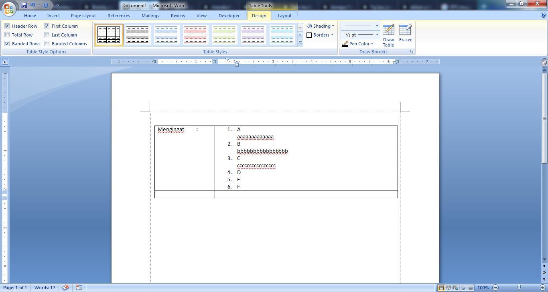Viewport: 548px width, 292px height.
Task: Open the Shading color dropdown arrow
Action: (x=333, y=26)
